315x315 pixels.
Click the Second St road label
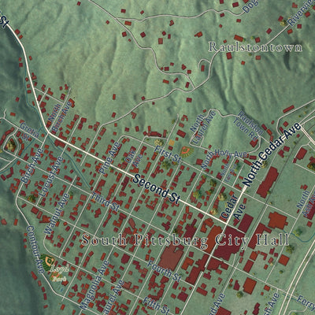[157, 190]
